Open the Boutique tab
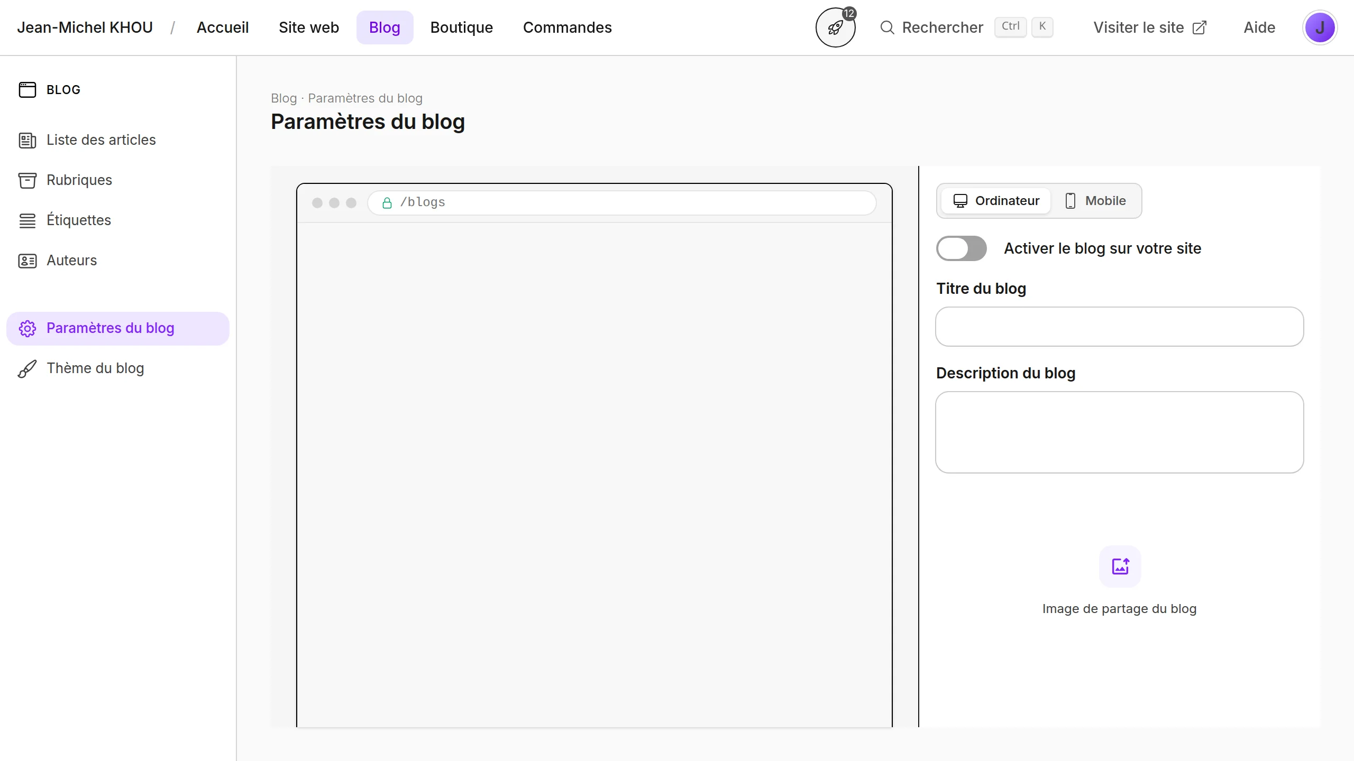1354x761 pixels. click(x=461, y=27)
